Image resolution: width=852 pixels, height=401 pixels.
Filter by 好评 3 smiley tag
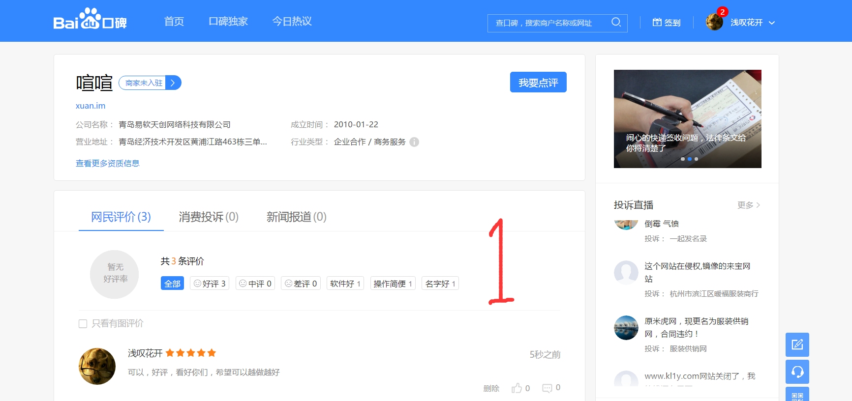(x=210, y=284)
